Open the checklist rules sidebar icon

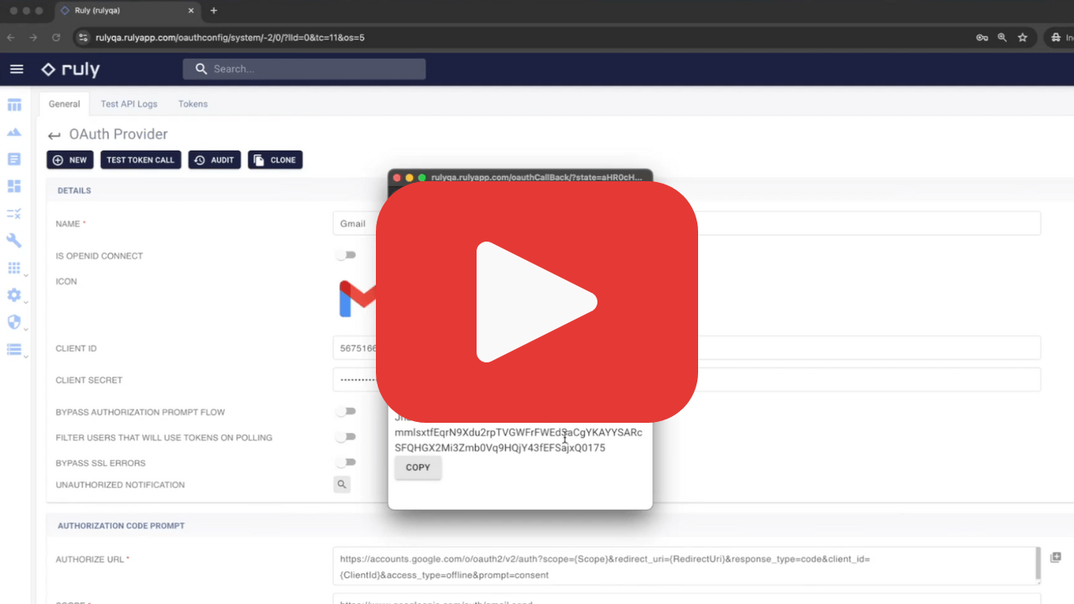pos(14,214)
